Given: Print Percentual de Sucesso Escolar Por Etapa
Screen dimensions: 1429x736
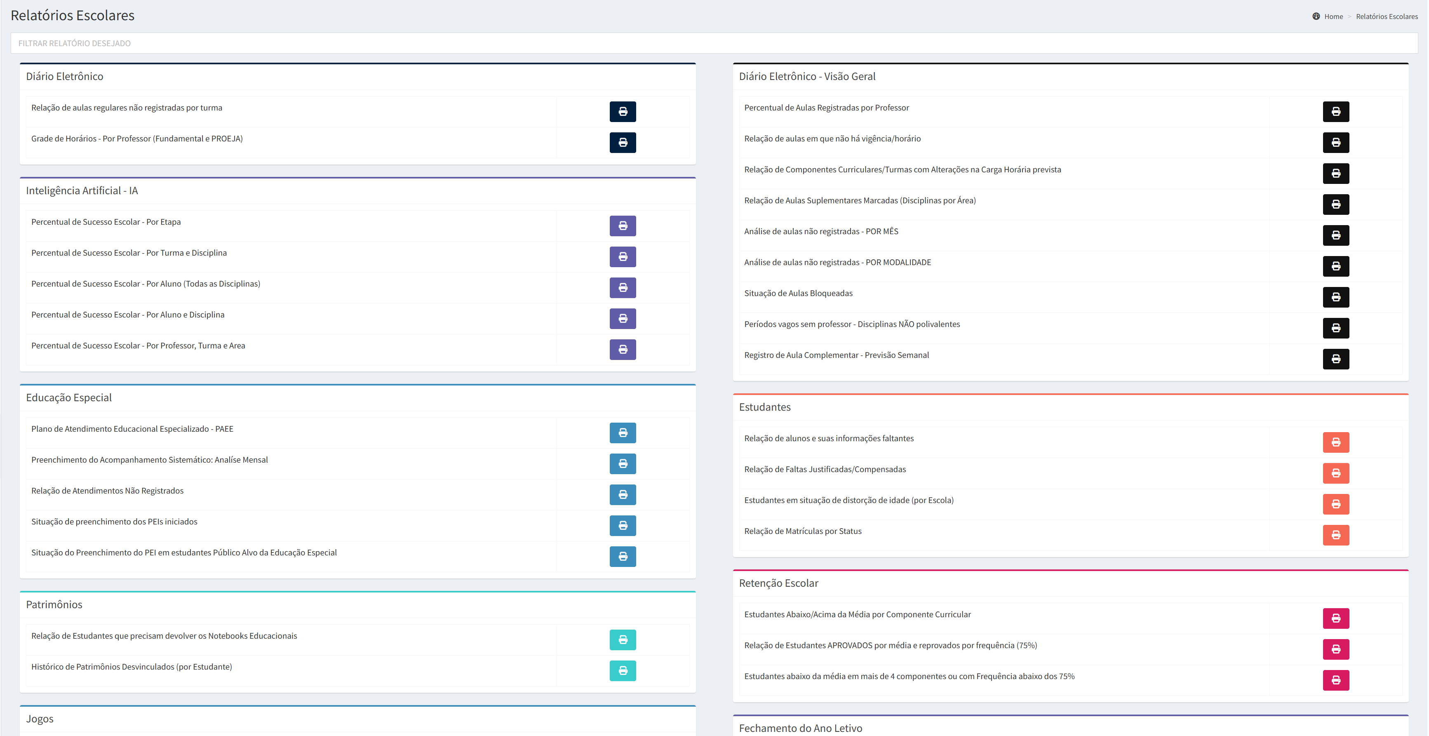Looking at the screenshot, I should click(x=623, y=226).
